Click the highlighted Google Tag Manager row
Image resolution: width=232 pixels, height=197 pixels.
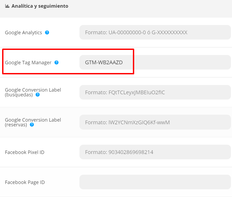pos(68,61)
